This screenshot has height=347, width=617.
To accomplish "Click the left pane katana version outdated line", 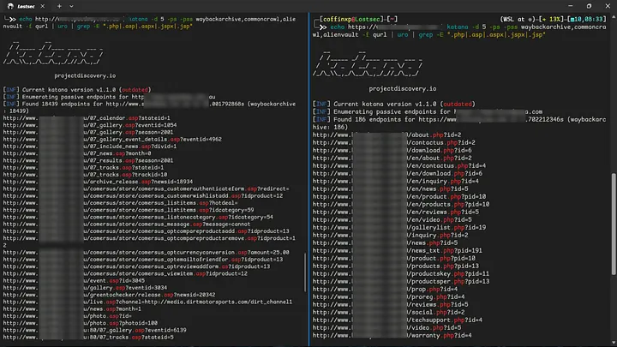I will 77,90.
